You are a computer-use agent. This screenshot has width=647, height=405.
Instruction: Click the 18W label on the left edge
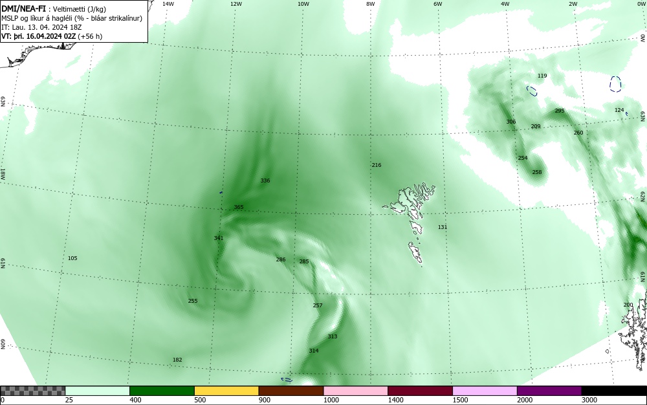click(x=3, y=174)
